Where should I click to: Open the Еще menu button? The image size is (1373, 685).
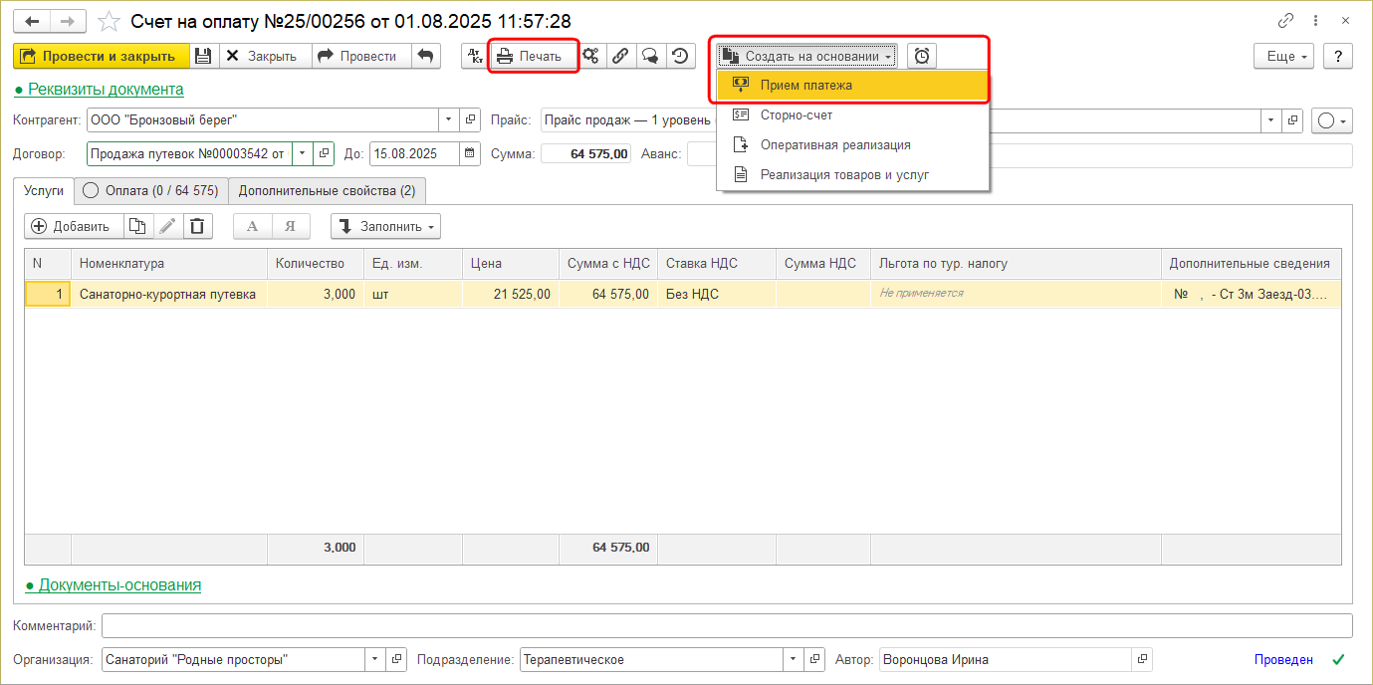(x=1283, y=56)
